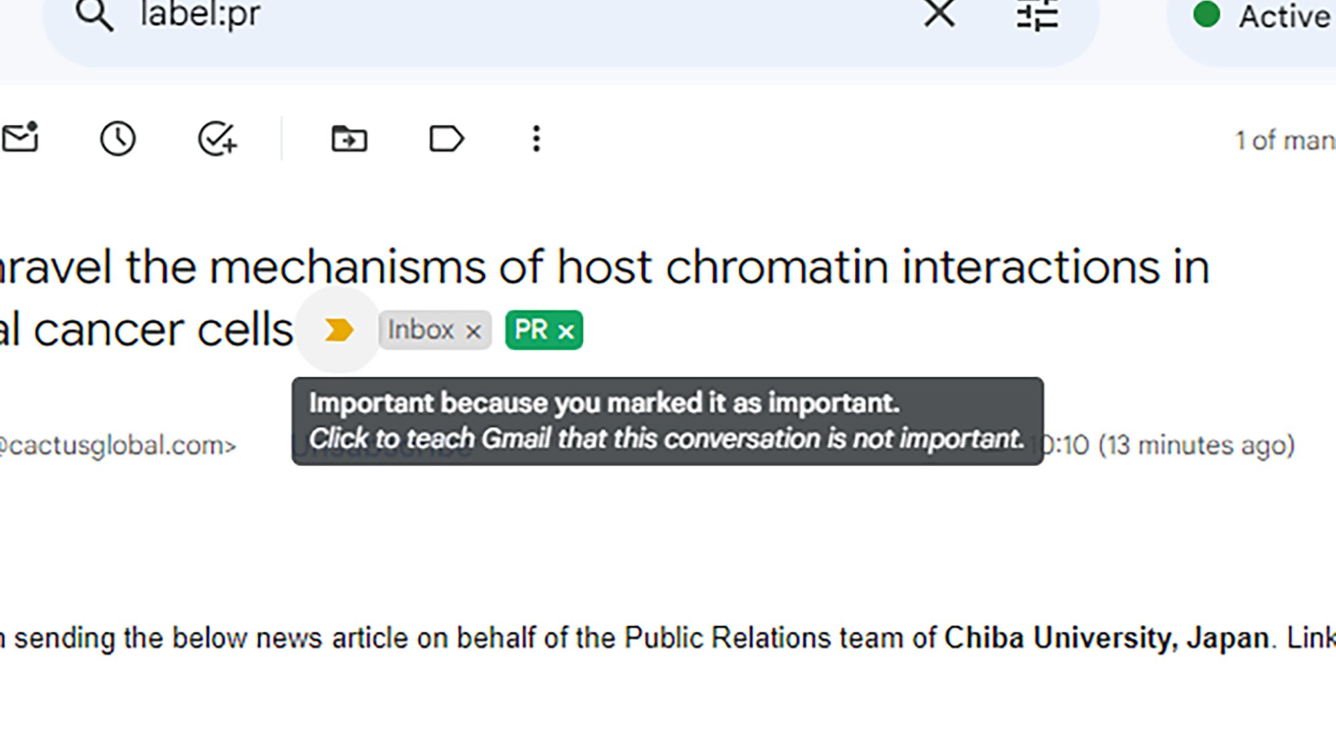The height and width of the screenshot is (751, 1336).
Task: Remove the Inbox label tag
Action: coord(474,330)
